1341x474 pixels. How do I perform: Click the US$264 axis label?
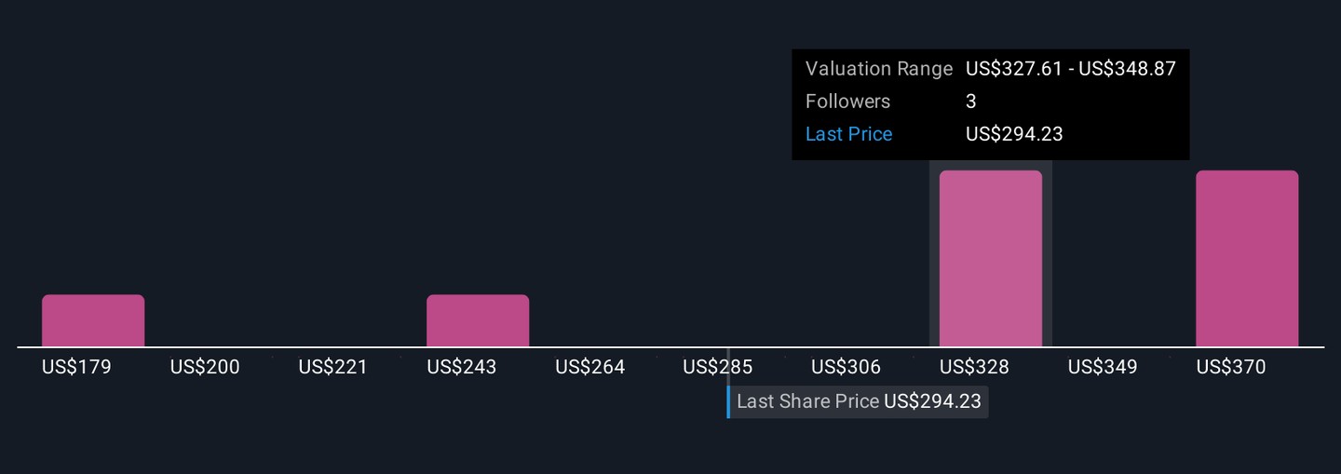pyautogui.click(x=590, y=367)
